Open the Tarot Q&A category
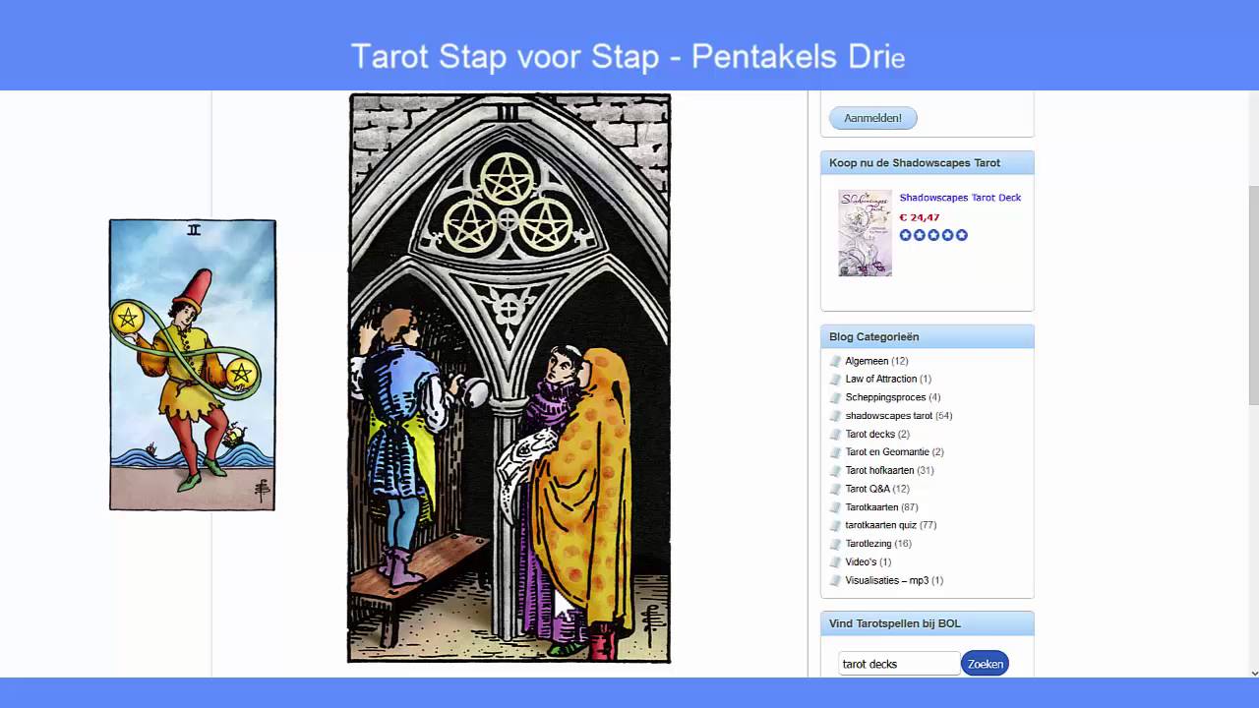The width and height of the screenshot is (1259, 708). (x=868, y=489)
